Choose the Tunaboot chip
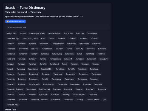The height and width of the screenshot is (111, 148). tap(96, 44)
